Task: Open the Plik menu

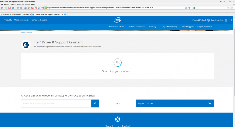Action: 2,5
